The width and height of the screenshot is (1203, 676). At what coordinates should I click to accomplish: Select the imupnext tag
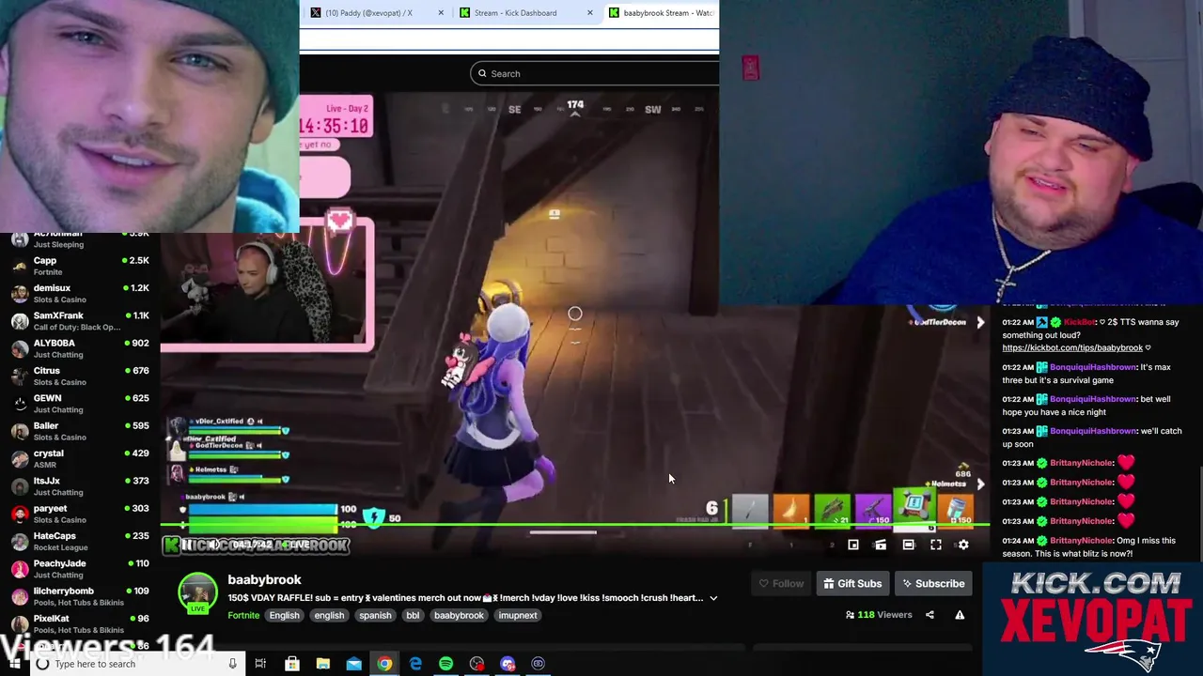tap(518, 615)
